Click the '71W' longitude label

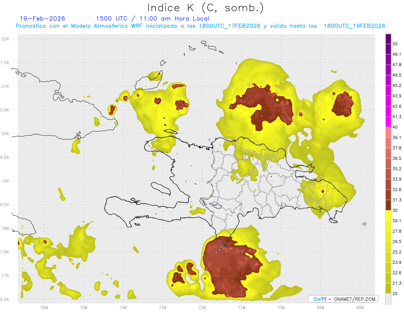[241, 307]
